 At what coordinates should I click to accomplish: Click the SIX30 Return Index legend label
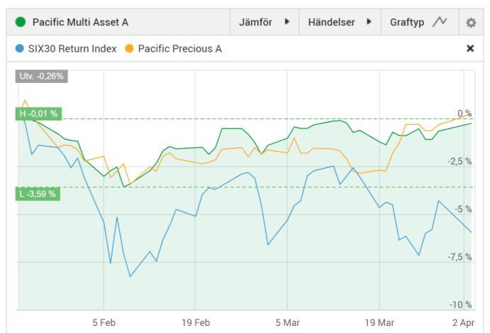[x=72, y=49]
